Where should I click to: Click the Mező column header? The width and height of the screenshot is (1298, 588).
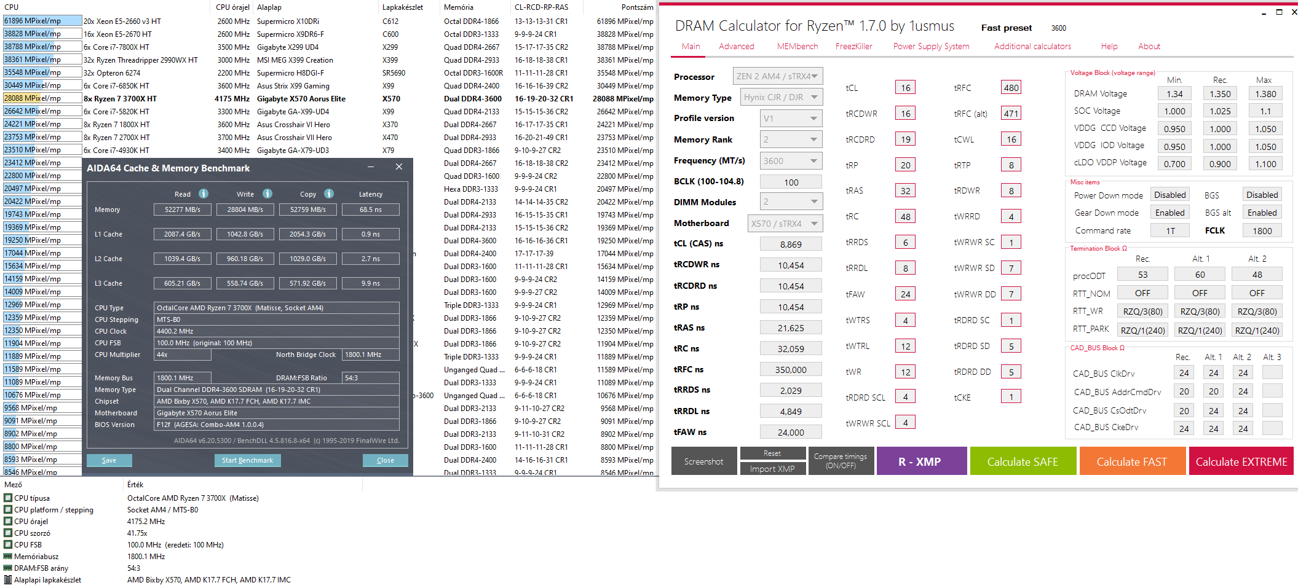click(x=13, y=485)
